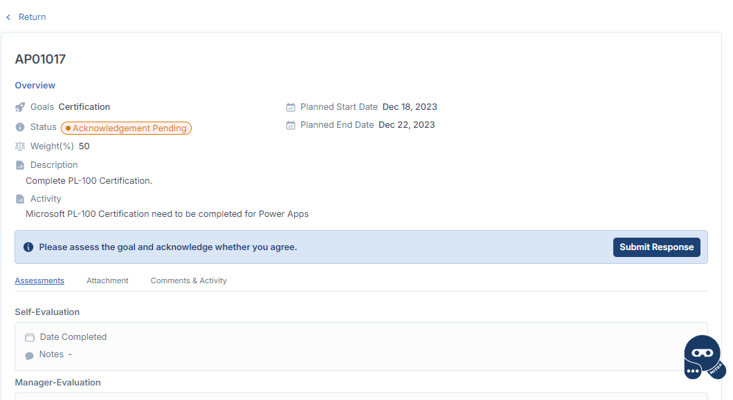
Task: Click the rocket icon next to Goals
Action: (x=20, y=107)
